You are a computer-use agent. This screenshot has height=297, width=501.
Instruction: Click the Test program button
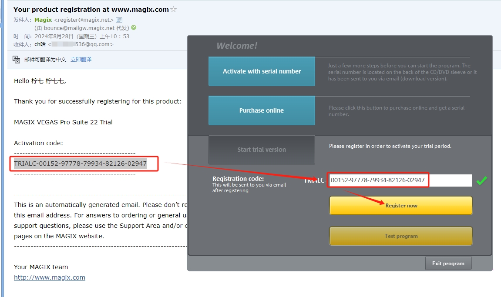[401, 236]
